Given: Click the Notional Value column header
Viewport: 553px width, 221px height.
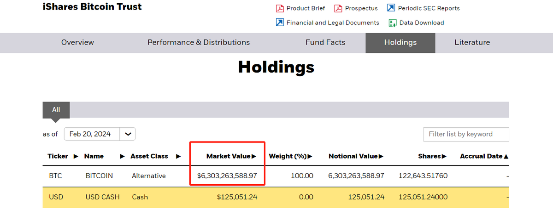Looking at the screenshot, I should click(x=353, y=156).
